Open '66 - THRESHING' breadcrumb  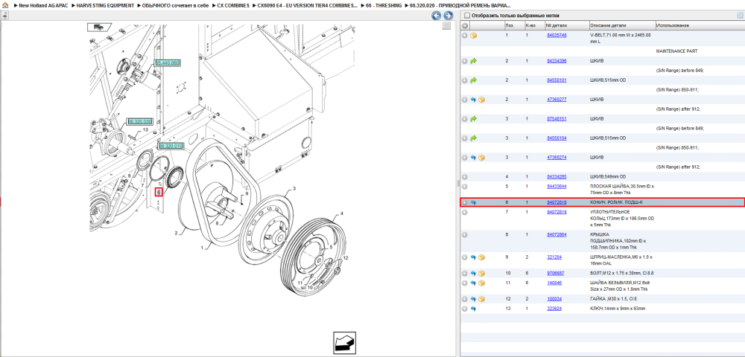point(384,6)
